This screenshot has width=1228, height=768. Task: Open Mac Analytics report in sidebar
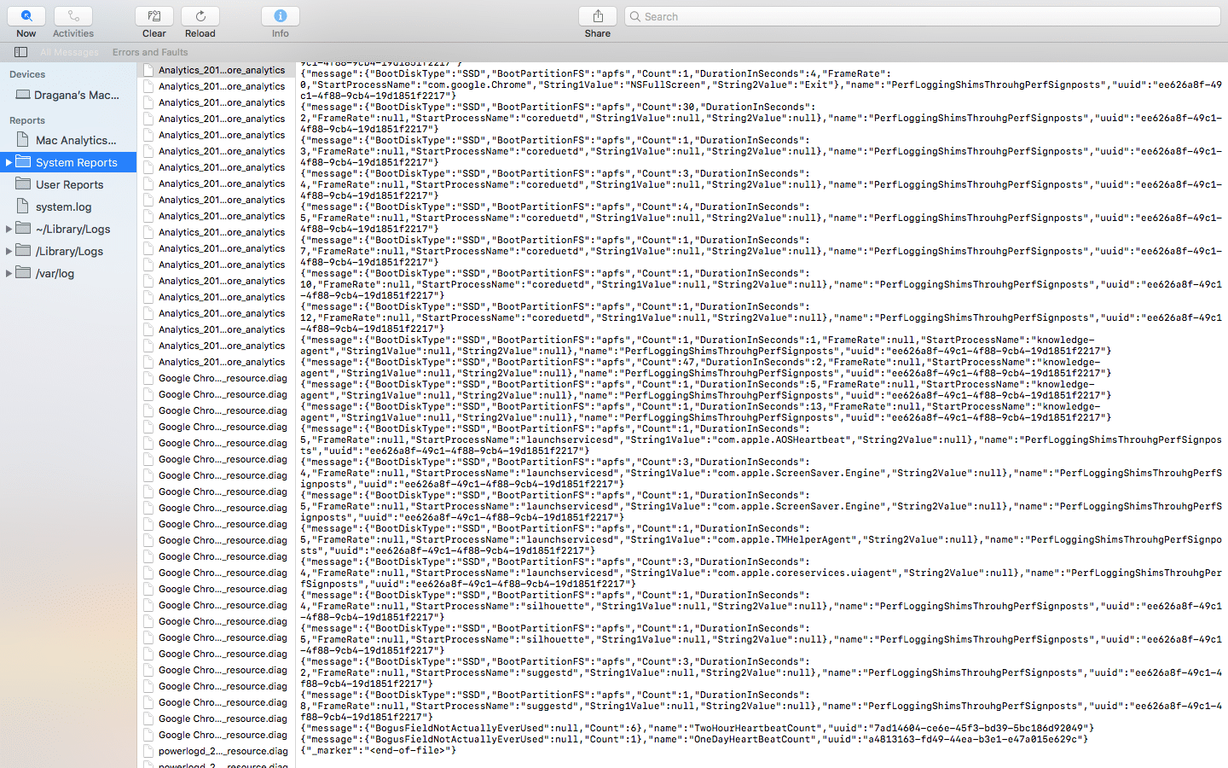[75, 140]
